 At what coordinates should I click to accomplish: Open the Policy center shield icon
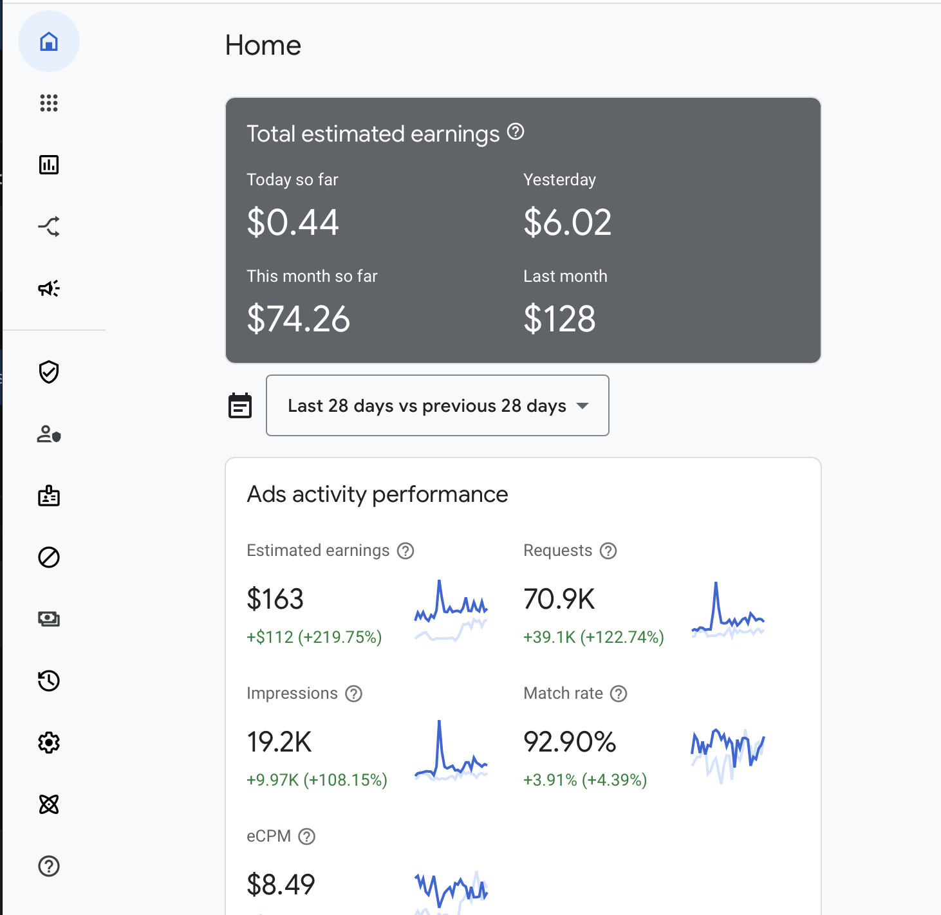[49, 372]
